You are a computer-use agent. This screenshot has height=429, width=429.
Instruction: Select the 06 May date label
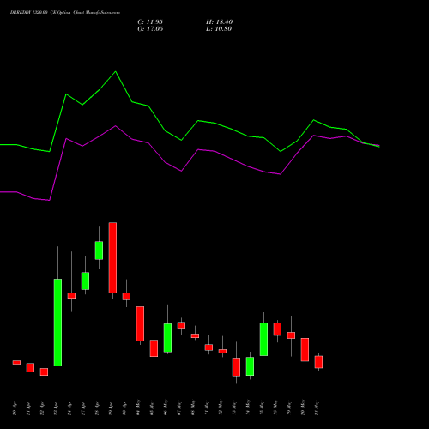(166, 408)
